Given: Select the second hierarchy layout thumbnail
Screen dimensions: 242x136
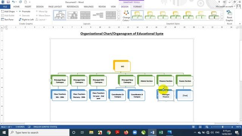Looking at the screenshot, I should pyautogui.click(x=72, y=15).
